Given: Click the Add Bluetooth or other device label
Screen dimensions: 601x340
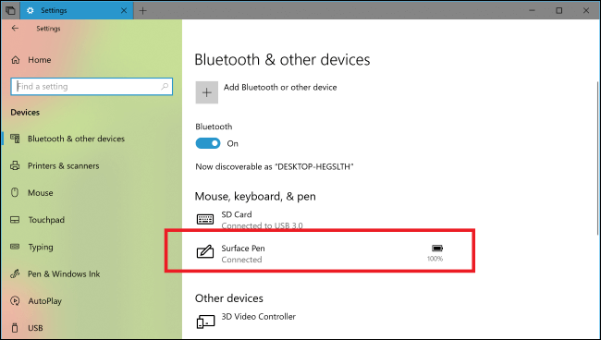Looking at the screenshot, I should [x=280, y=87].
